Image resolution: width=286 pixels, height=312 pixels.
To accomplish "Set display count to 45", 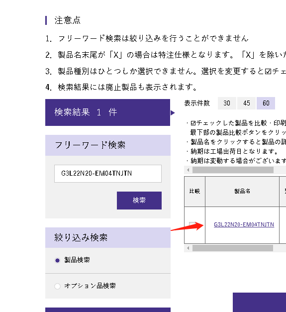I will coord(246,104).
